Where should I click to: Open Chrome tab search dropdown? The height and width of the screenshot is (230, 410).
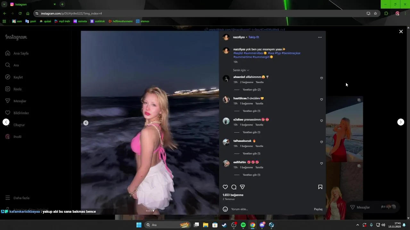(4, 4)
